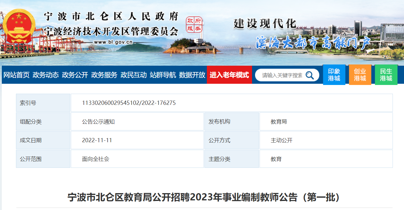Open 网站首页 menu item
This screenshot has height=210, width=404.
[16, 75]
